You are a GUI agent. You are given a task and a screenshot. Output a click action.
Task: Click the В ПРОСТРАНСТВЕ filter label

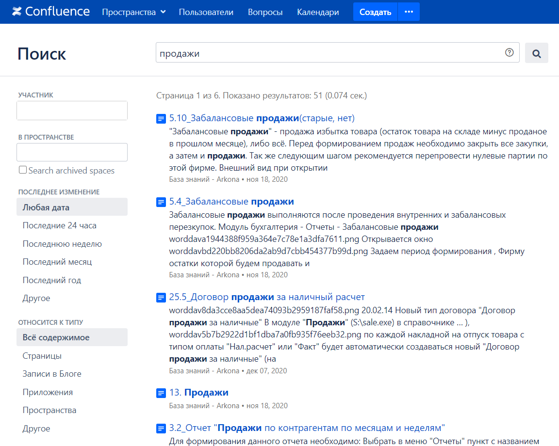click(x=46, y=137)
